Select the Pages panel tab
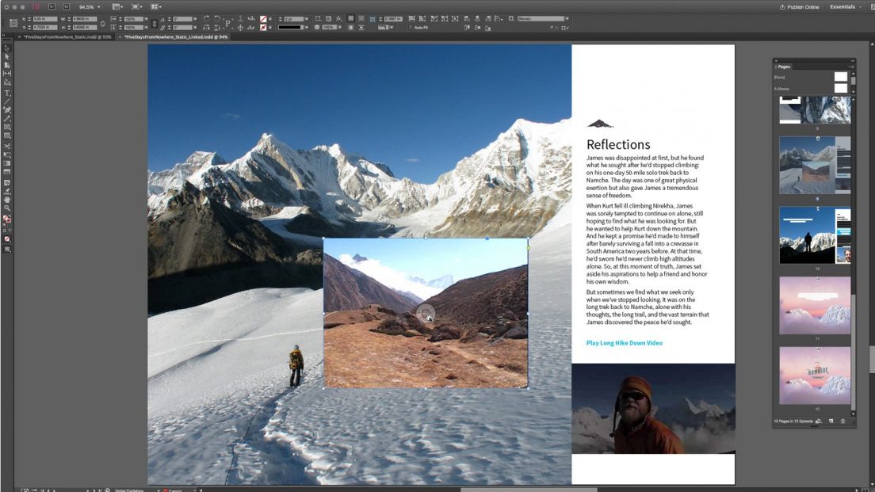The width and height of the screenshot is (875, 492). [783, 67]
